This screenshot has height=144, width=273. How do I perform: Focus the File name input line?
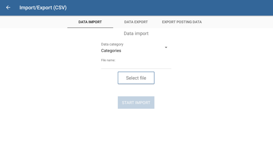coord(136,65)
